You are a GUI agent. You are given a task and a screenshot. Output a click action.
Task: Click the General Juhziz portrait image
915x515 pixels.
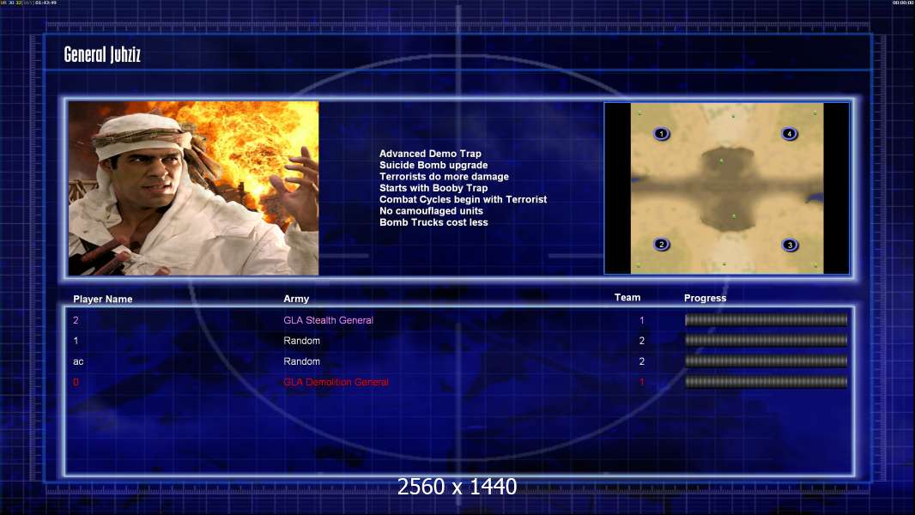[193, 188]
